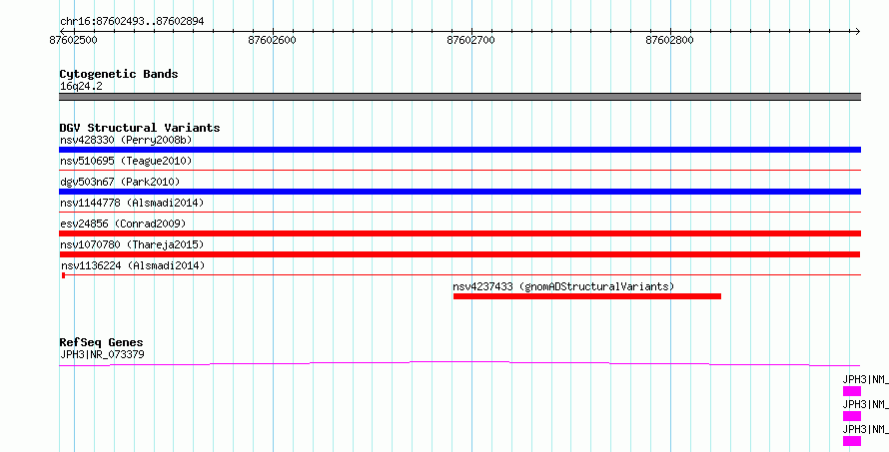Open variant nsv1136224 (Alsmadi2014) label

pyautogui.click(x=133, y=265)
